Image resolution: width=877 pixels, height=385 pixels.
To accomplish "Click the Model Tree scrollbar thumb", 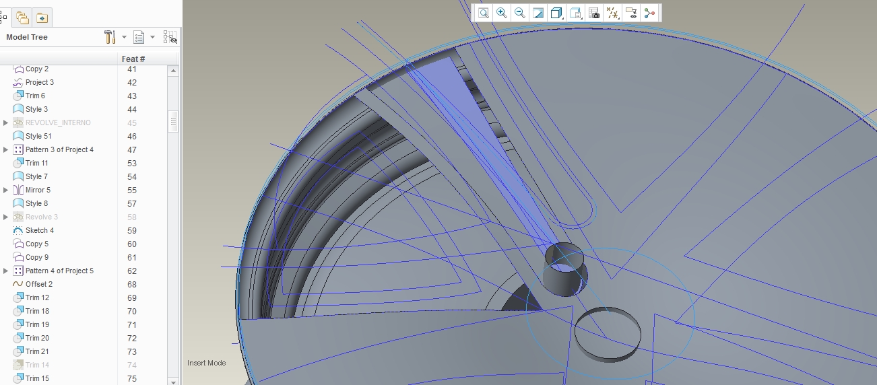I will pyautogui.click(x=173, y=122).
